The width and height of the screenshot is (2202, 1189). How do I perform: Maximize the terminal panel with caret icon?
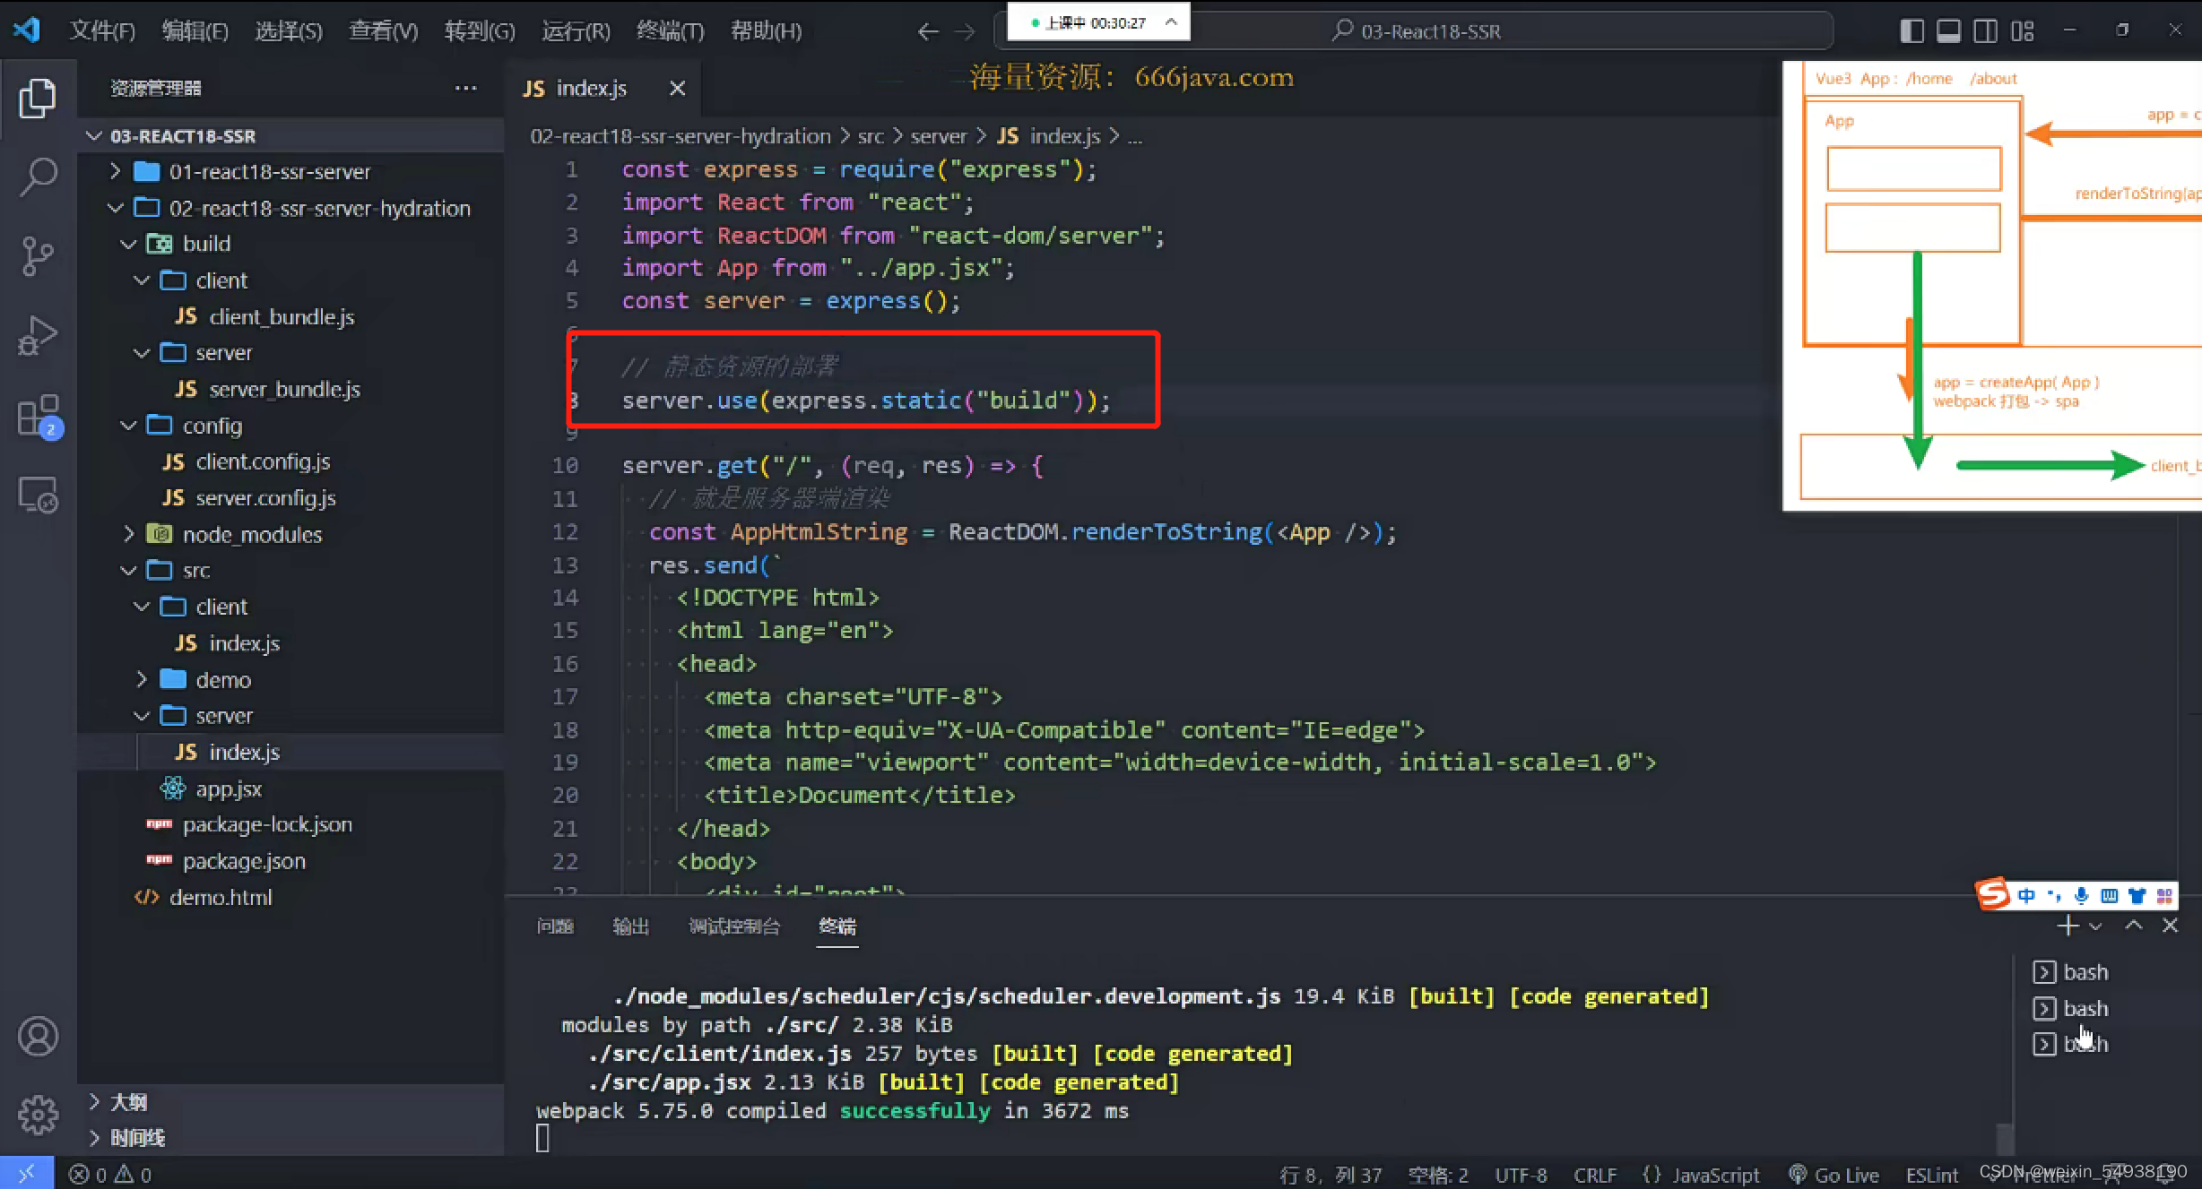pos(2134,926)
